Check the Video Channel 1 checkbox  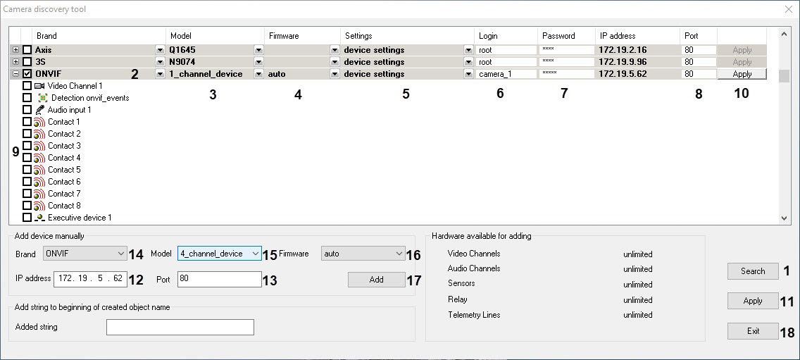coord(27,86)
